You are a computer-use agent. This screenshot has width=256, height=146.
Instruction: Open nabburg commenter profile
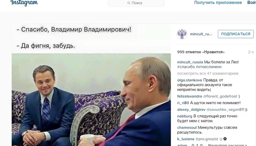(185, 116)
